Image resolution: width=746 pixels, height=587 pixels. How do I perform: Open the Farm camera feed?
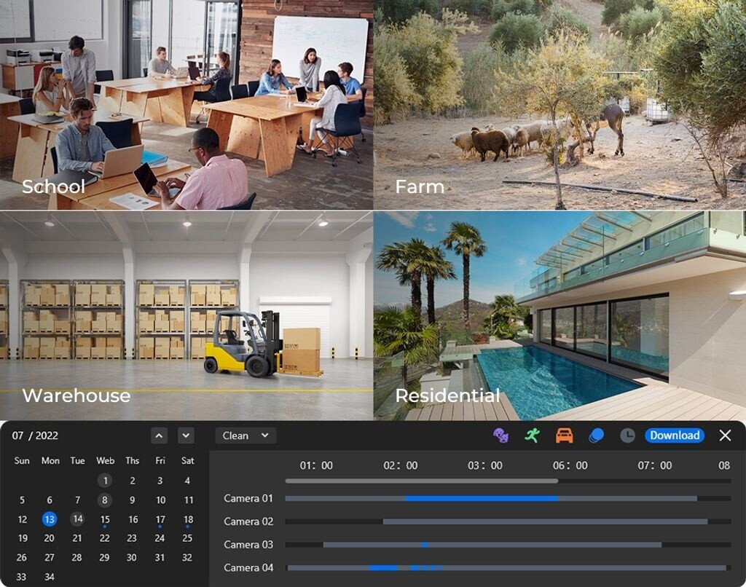click(559, 105)
